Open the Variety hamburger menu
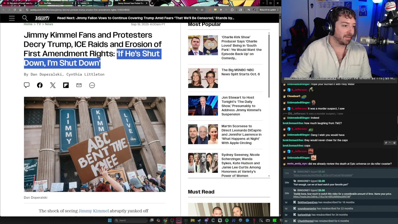 12,18
